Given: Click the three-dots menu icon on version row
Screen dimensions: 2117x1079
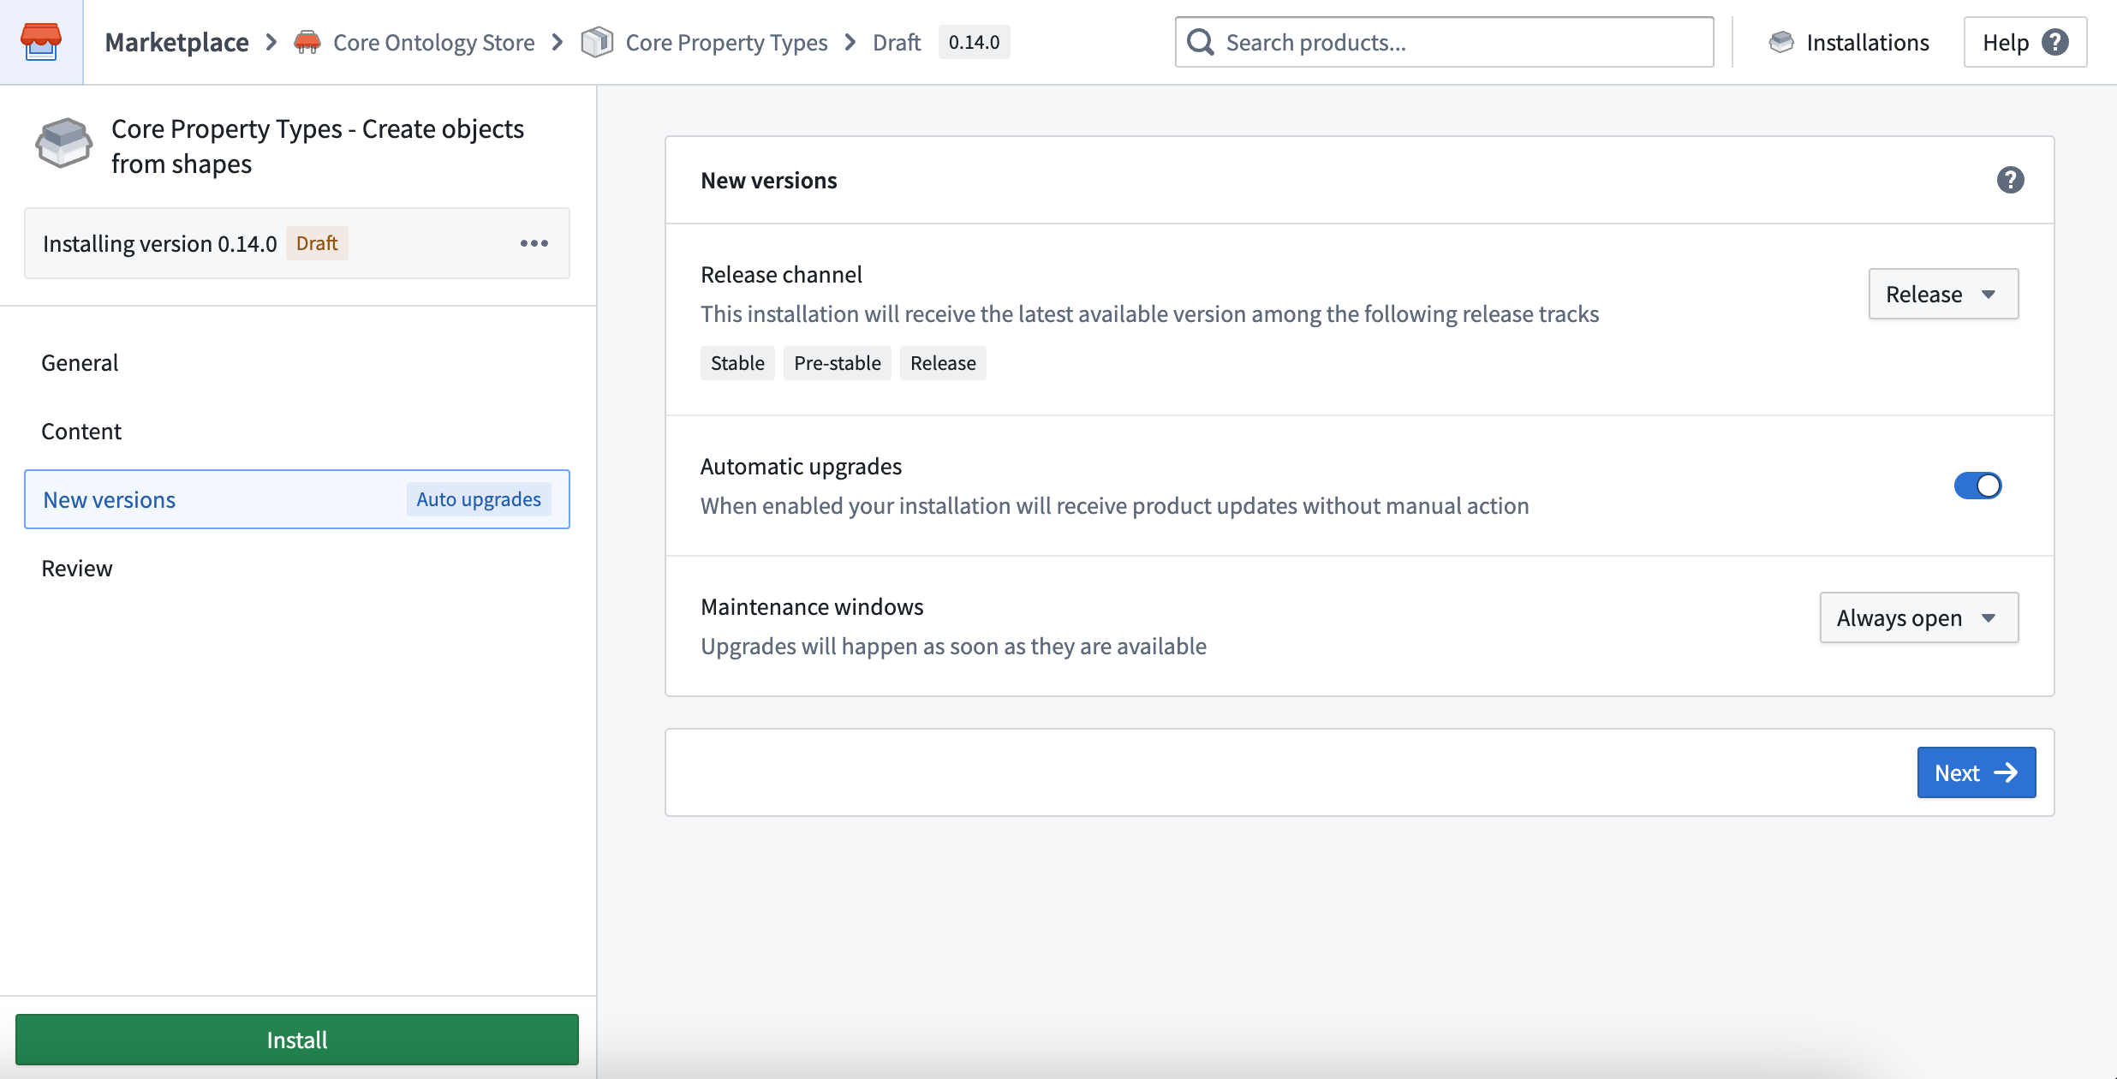Looking at the screenshot, I should click(x=535, y=242).
